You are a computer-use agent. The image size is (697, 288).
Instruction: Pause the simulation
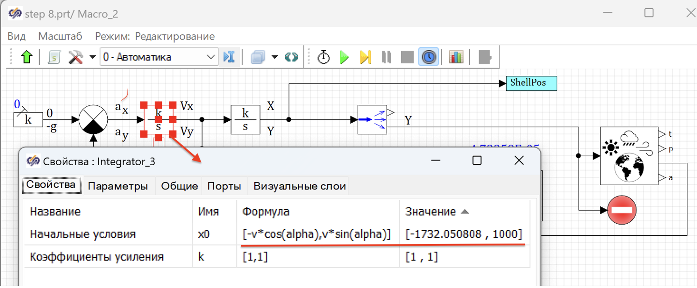coord(386,57)
